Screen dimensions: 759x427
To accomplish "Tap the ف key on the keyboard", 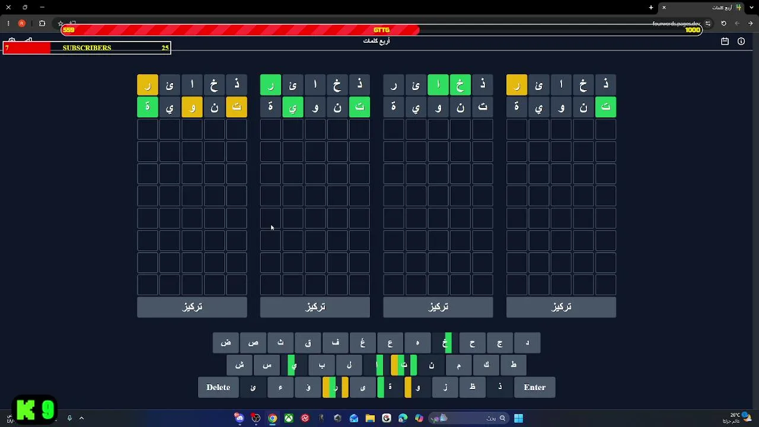I will pos(336,343).
